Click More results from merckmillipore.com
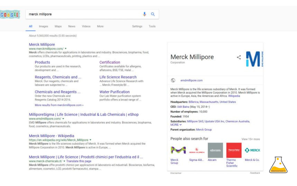 coord(59,105)
